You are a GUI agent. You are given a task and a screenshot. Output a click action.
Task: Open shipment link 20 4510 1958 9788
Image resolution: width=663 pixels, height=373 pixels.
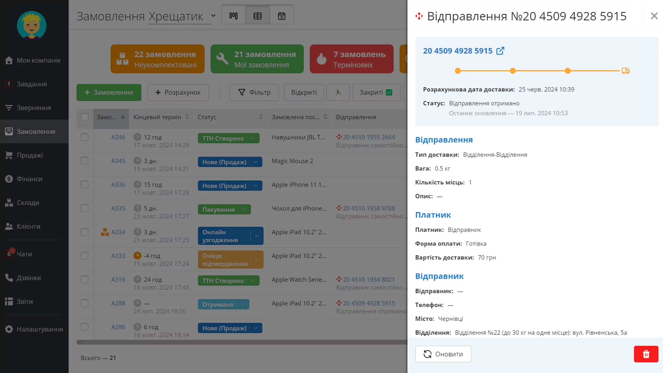369,208
